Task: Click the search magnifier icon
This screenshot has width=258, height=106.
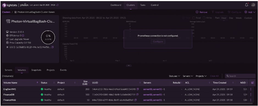Action: (228, 76)
